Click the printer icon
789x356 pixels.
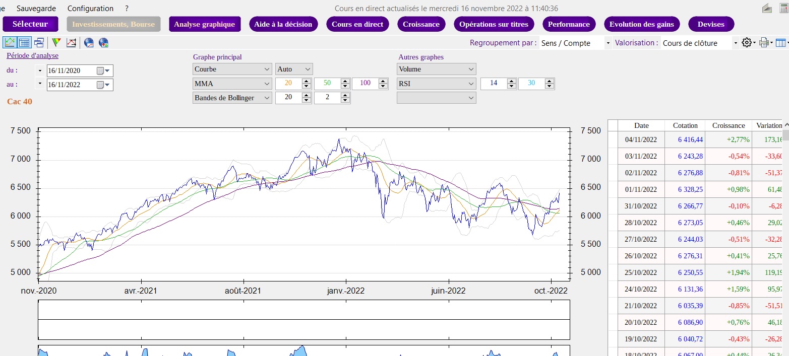pyautogui.click(x=764, y=43)
